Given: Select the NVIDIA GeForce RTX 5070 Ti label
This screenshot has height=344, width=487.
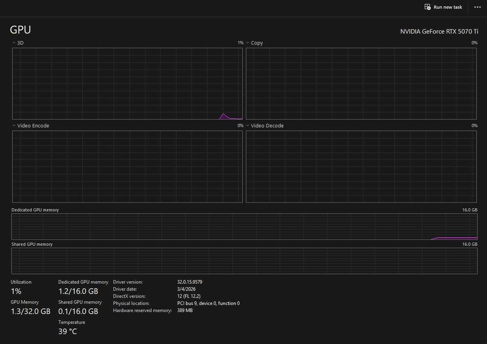Looking at the screenshot, I should pyautogui.click(x=439, y=31).
